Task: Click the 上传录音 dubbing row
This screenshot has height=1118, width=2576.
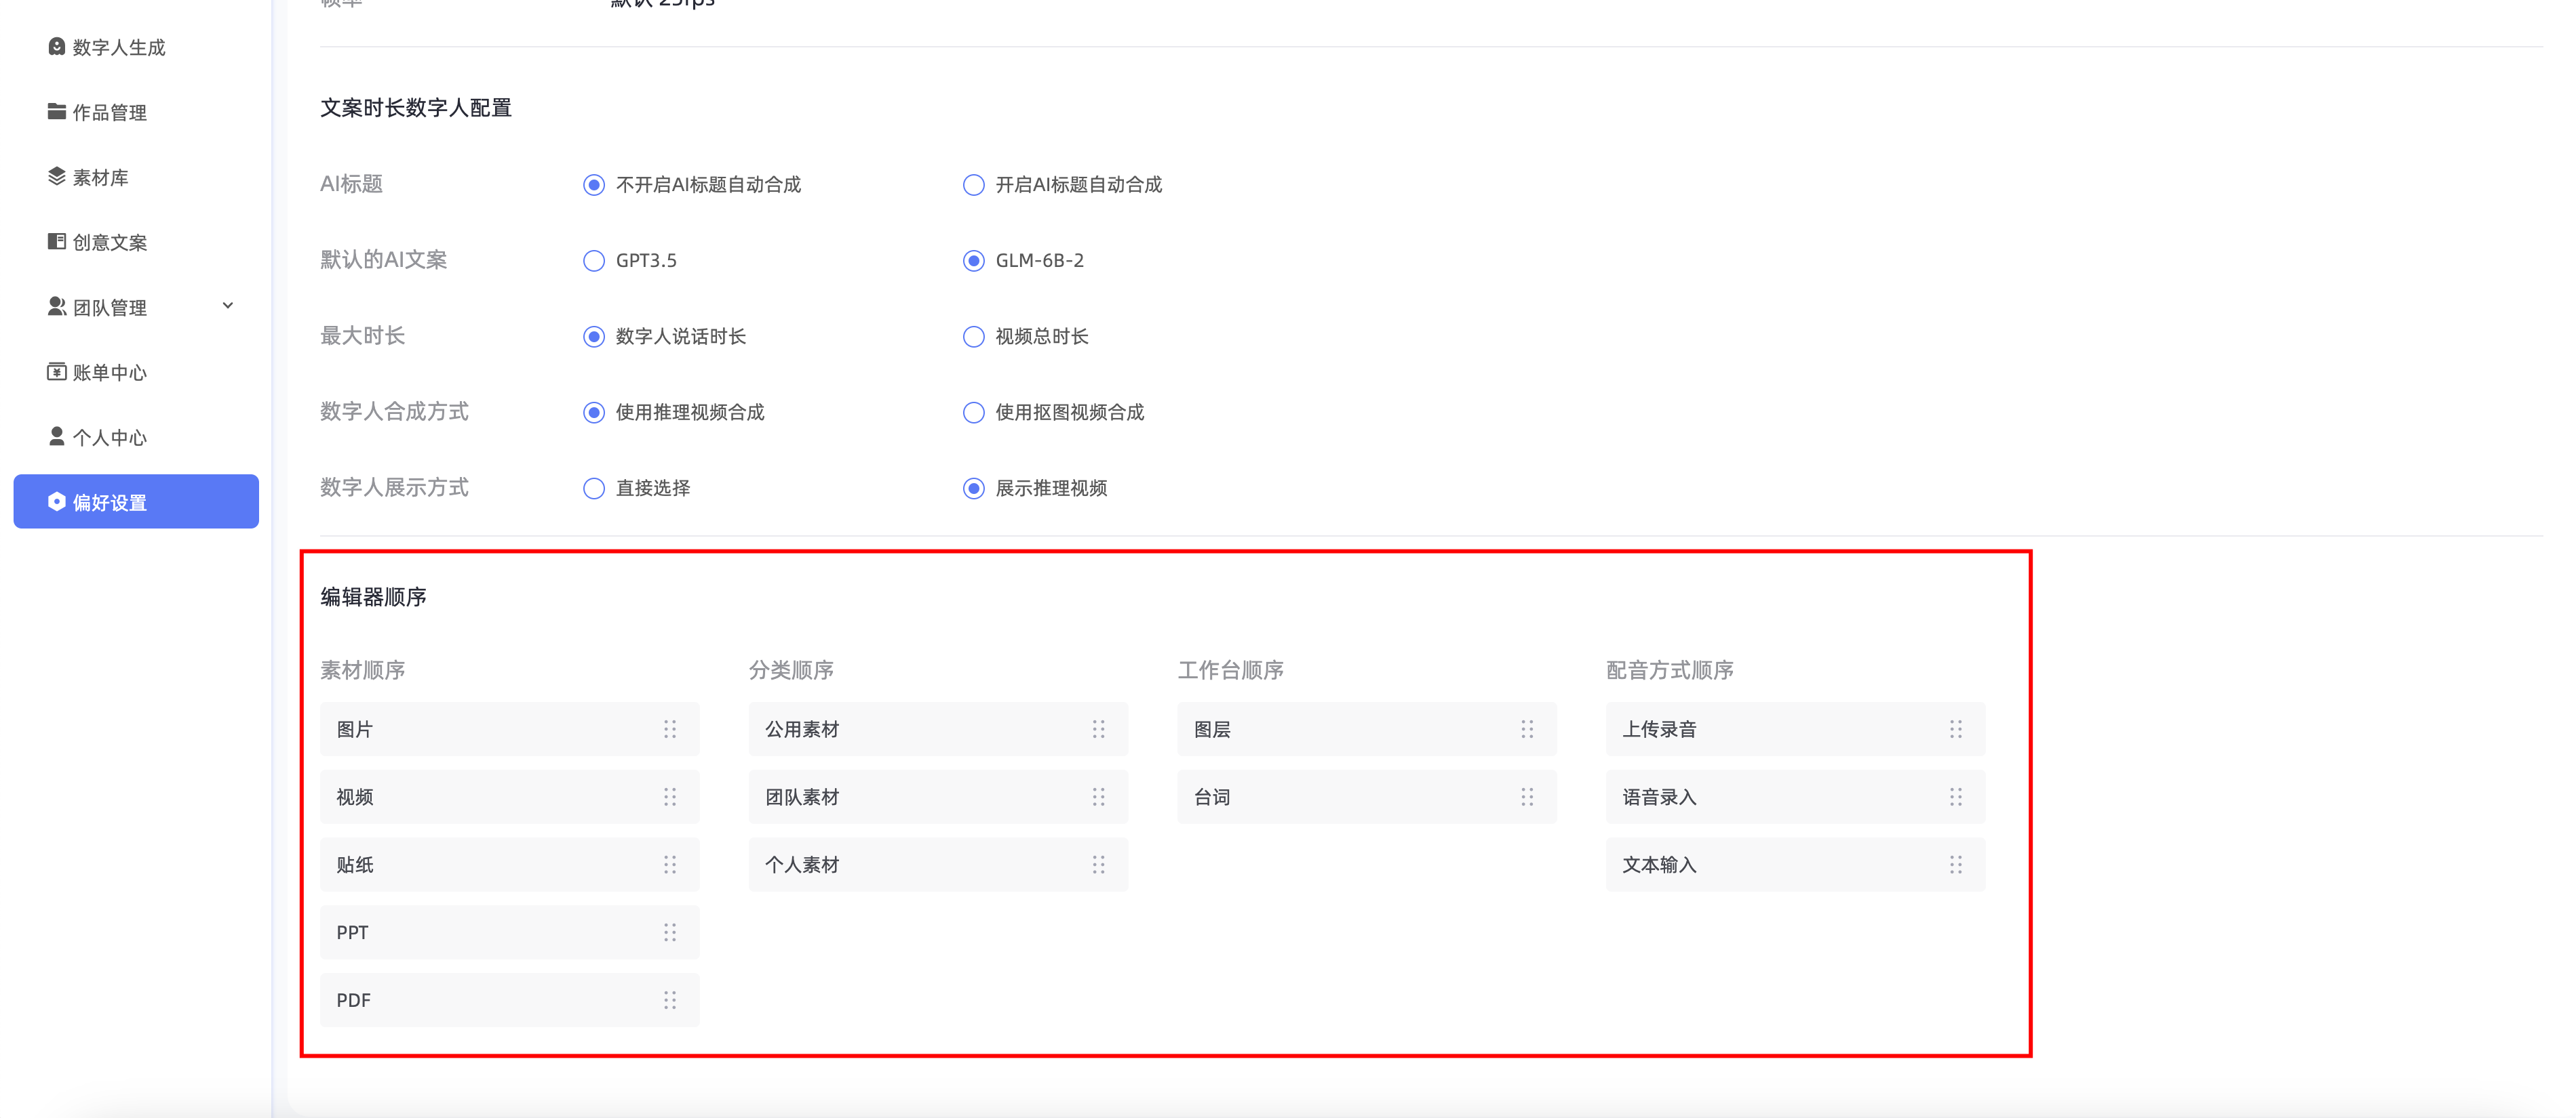Action: (x=1796, y=729)
